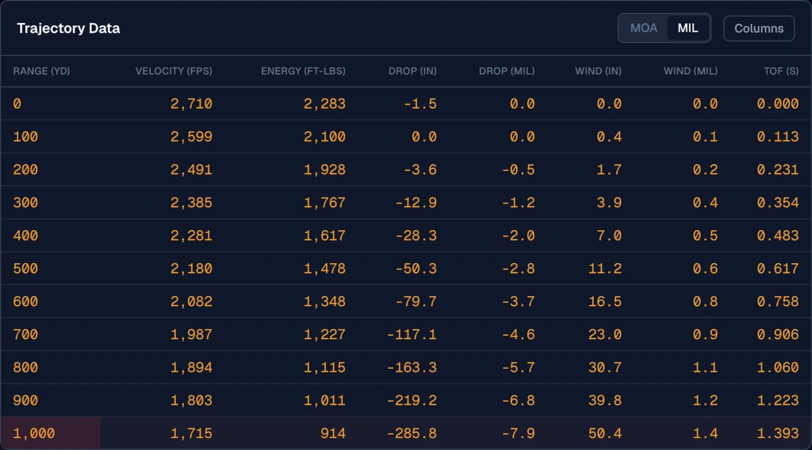The image size is (812, 450).
Task: Open the Columns selector
Action: [x=759, y=28]
